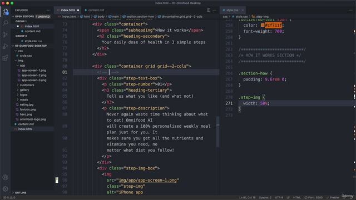Open the Extensions view
Image resolution: width=356 pixels, height=200 pixels.
tap(5, 58)
